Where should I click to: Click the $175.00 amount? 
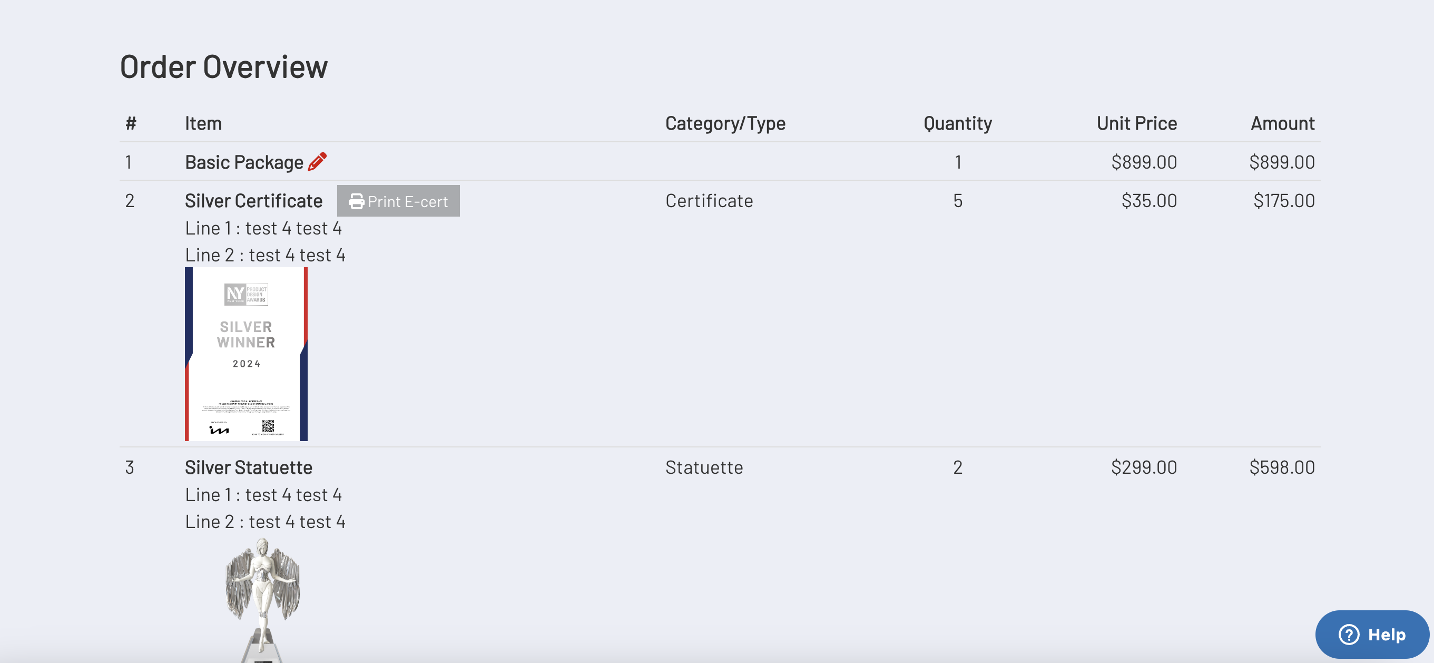pos(1284,200)
